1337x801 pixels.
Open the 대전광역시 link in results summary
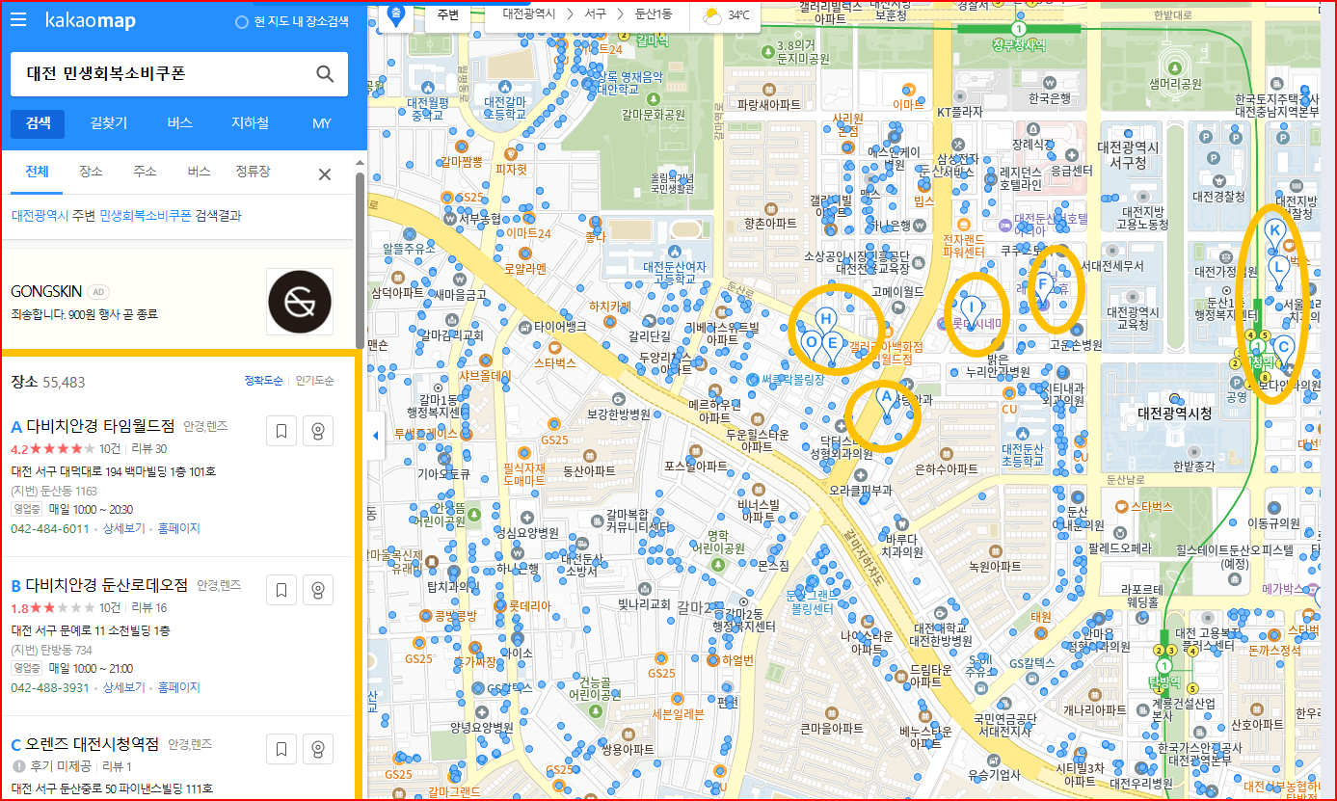coord(40,216)
